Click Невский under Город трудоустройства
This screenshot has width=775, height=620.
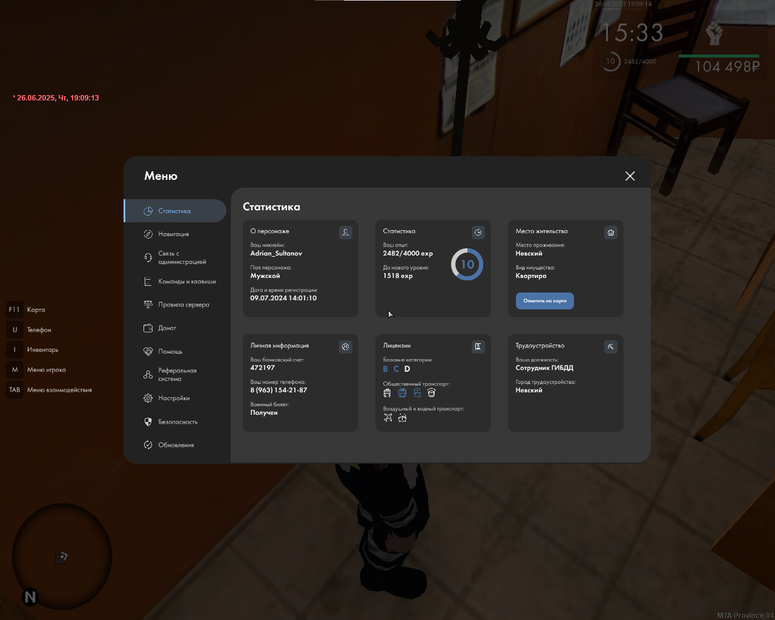click(x=529, y=390)
